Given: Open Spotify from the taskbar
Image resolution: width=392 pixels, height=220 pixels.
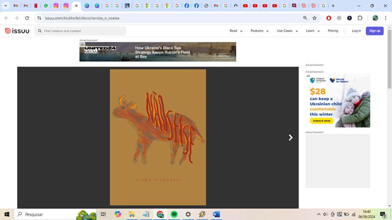Looking at the screenshot, I should click(174, 214).
